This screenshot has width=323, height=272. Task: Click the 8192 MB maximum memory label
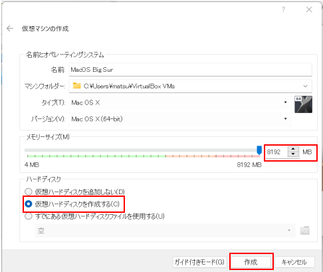249,165
